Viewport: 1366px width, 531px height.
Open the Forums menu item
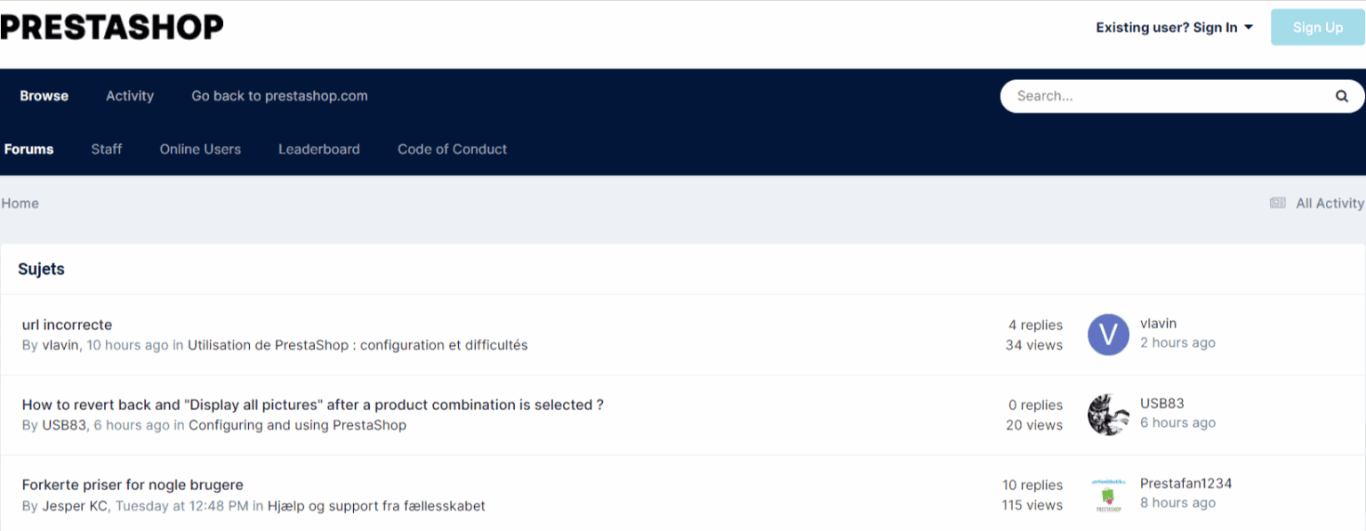coord(28,149)
